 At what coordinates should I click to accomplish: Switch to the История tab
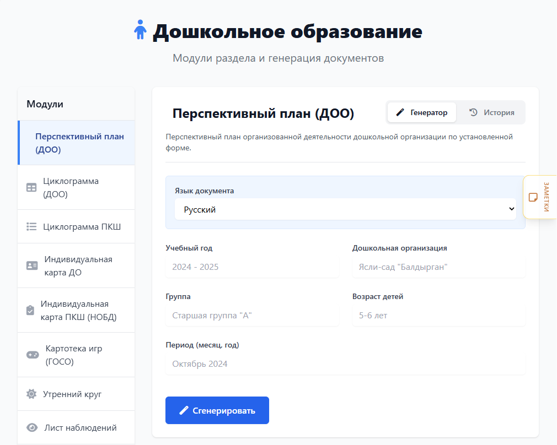(x=491, y=112)
